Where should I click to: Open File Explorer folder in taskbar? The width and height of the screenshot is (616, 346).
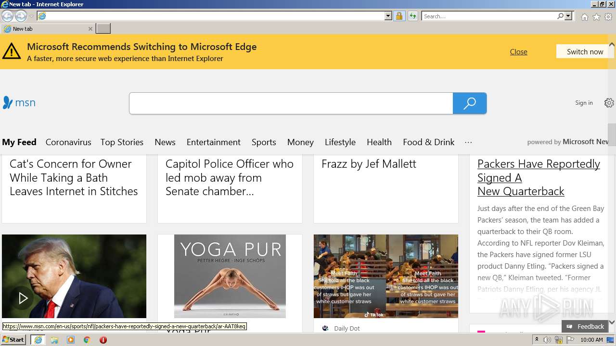[54, 340]
